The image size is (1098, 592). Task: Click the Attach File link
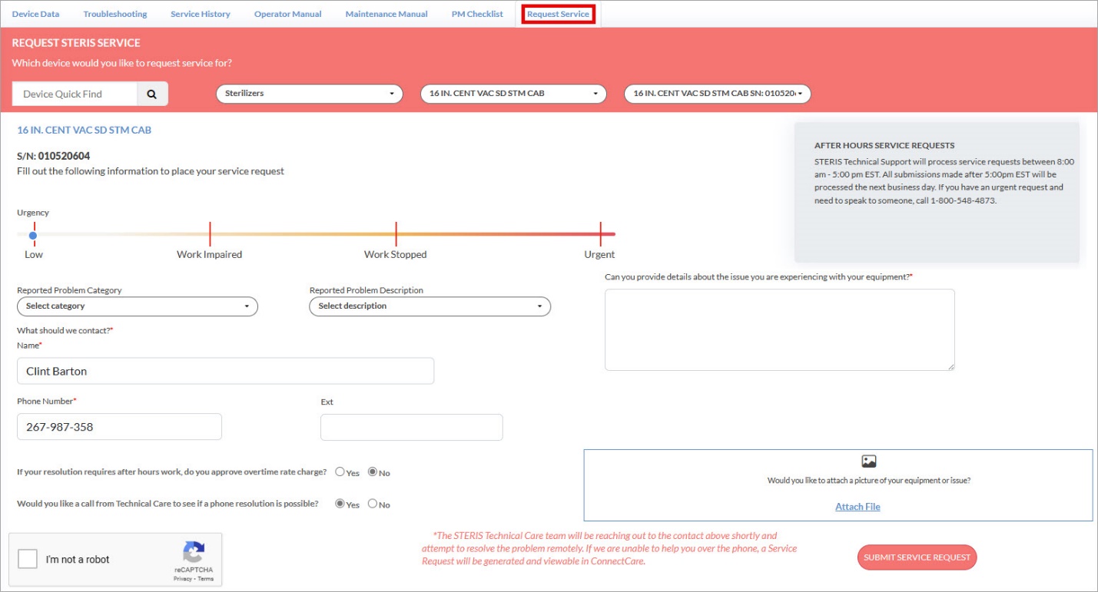coord(858,507)
